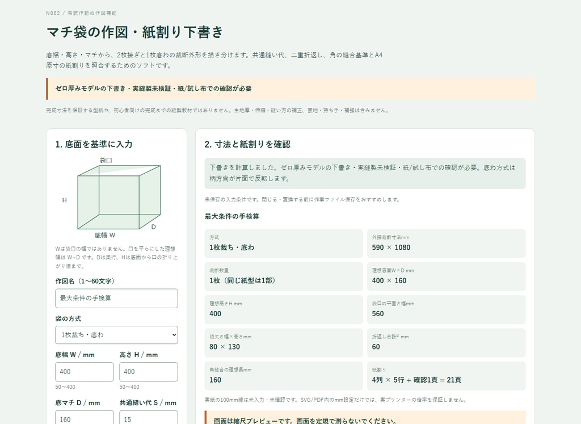Click the page title マチ袋の作図・紙割り下書き
This screenshot has width=581, height=424.
pyautogui.click(x=135, y=32)
